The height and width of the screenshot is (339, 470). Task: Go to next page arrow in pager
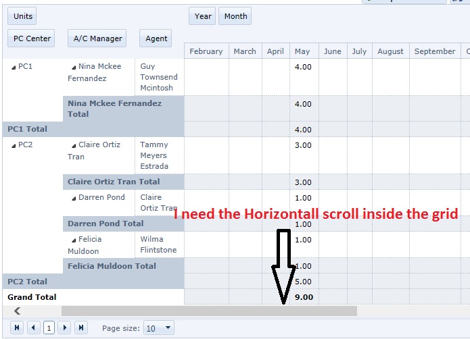65,328
